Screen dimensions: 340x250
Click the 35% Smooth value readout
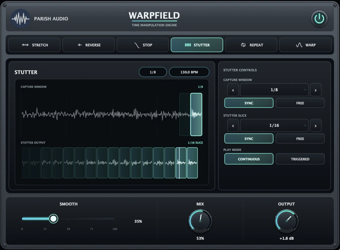pos(138,221)
